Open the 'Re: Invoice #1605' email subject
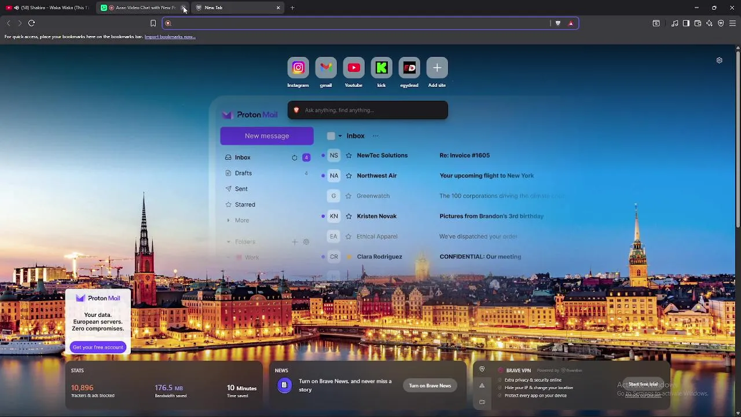Image resolution: width=741 pixels, height=417 pixels. (x=464, y=155)
